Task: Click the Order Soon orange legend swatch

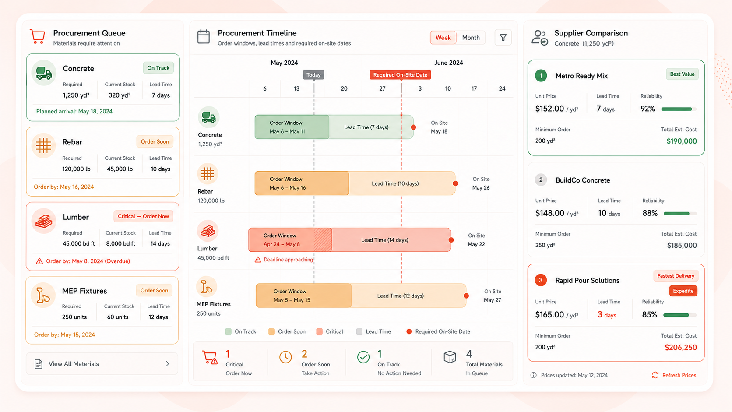Action: coord(271,331)
